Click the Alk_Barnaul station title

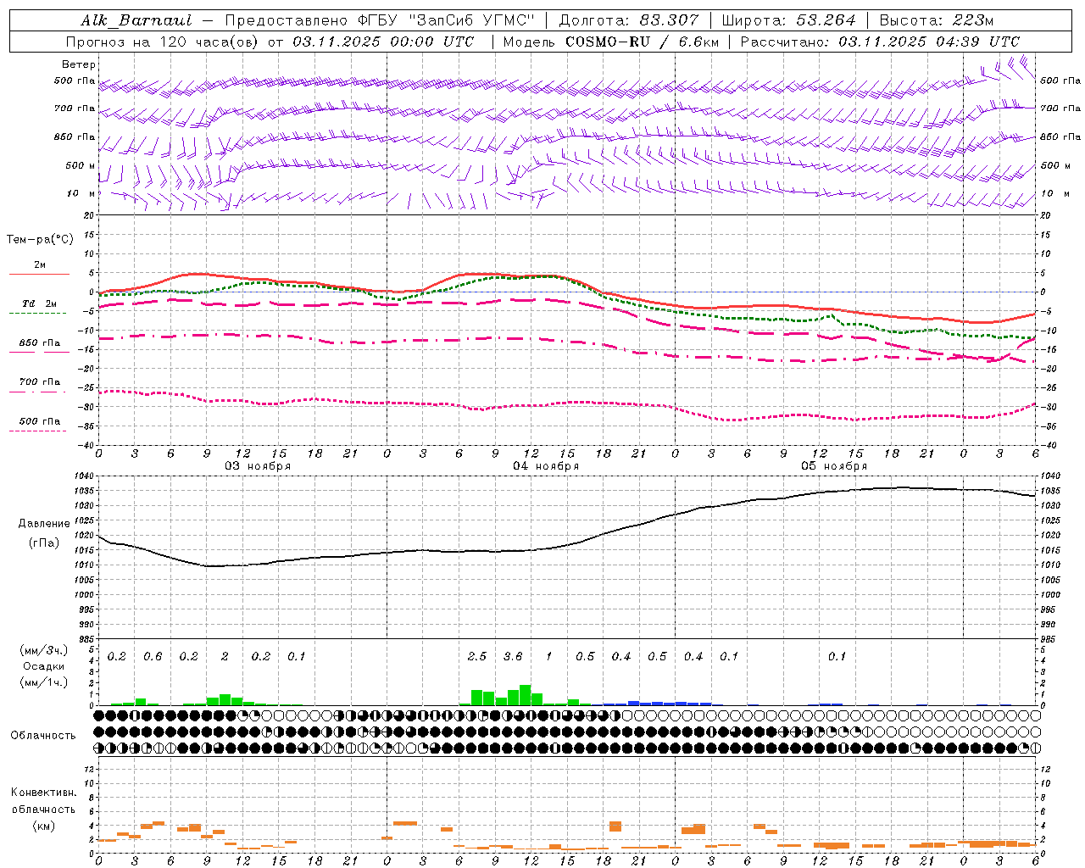tap(136, 20)
